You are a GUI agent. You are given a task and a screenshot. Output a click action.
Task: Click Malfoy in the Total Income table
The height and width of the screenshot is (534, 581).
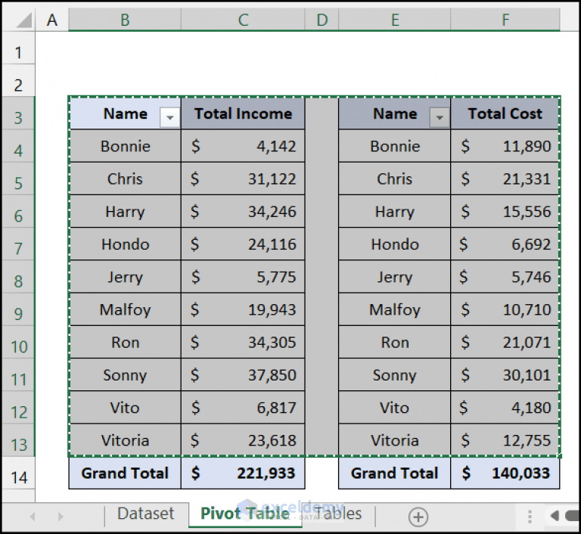point(125,309)
